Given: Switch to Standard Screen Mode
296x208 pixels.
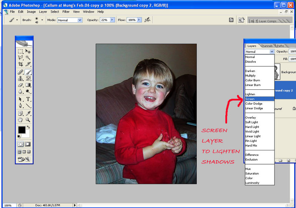Looking at the screenshot, I should coord(20,152).
